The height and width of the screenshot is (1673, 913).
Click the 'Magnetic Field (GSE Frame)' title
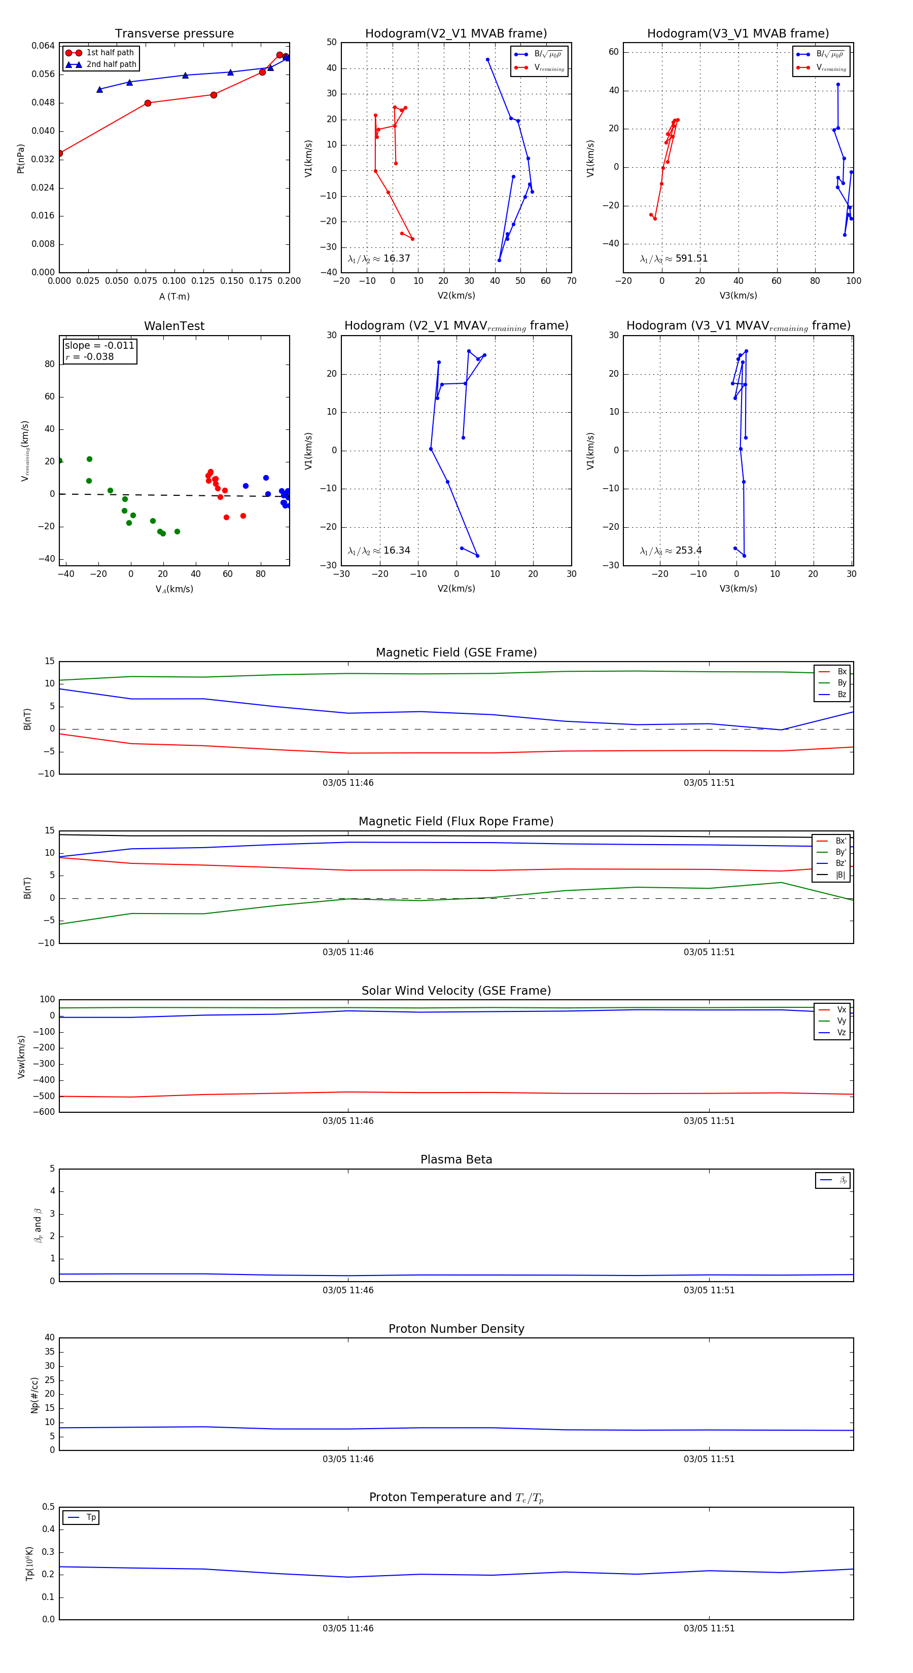[456, 652]
